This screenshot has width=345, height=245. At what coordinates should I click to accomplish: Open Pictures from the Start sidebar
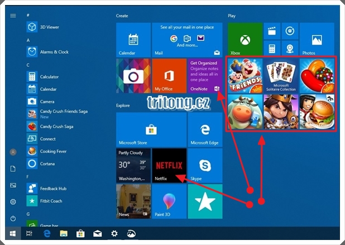[13, 185]
